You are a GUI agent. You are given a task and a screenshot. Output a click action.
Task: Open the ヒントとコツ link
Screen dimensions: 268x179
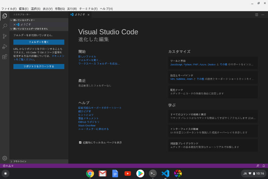(x=86, y=115)
